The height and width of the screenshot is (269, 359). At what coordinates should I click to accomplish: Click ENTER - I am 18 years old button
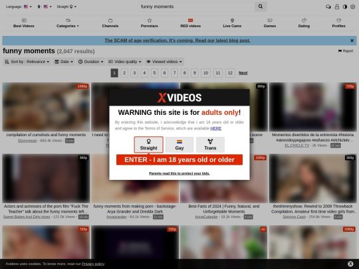click(x=179, y=159)
